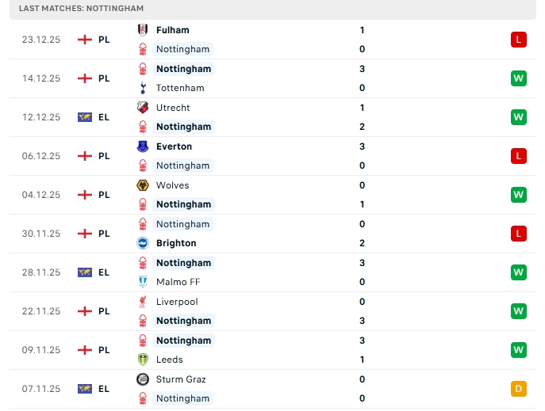
Task: Click the Brighton club crest icon
Action: (143, 243)
